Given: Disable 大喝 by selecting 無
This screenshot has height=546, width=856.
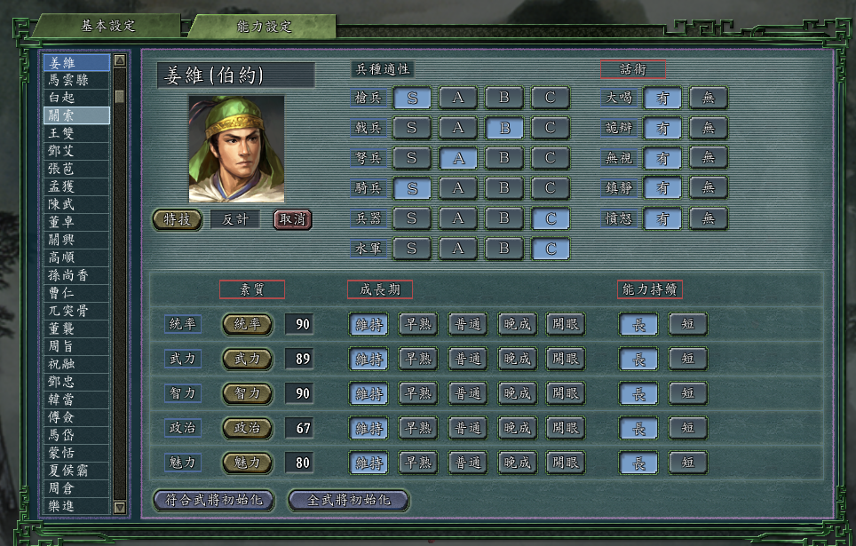Looking at the screenshot, I should tap(708, 99).
